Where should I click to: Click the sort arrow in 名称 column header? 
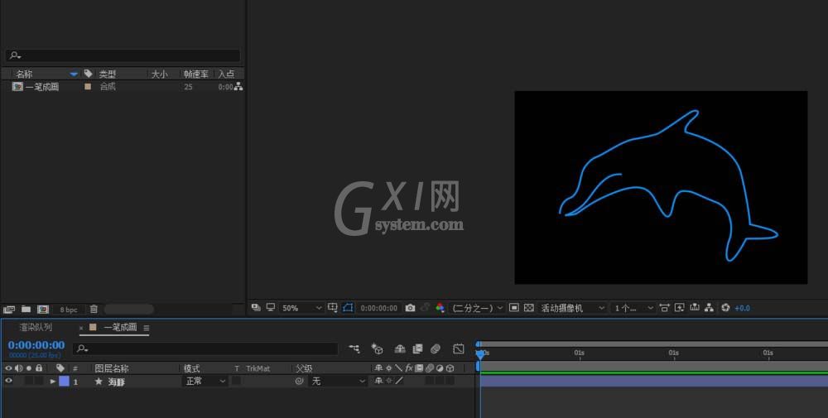click(74, 74)
